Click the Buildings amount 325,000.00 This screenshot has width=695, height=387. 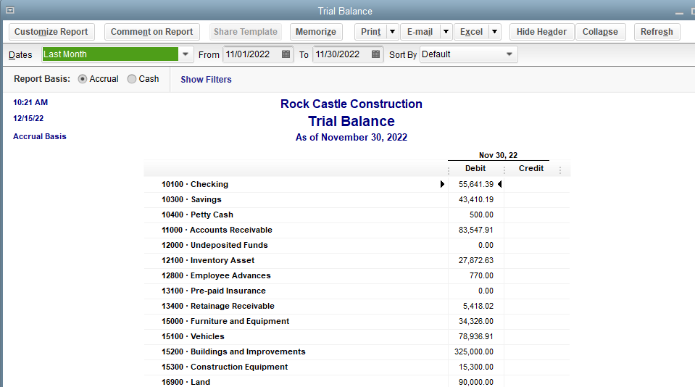click(474, 351)
